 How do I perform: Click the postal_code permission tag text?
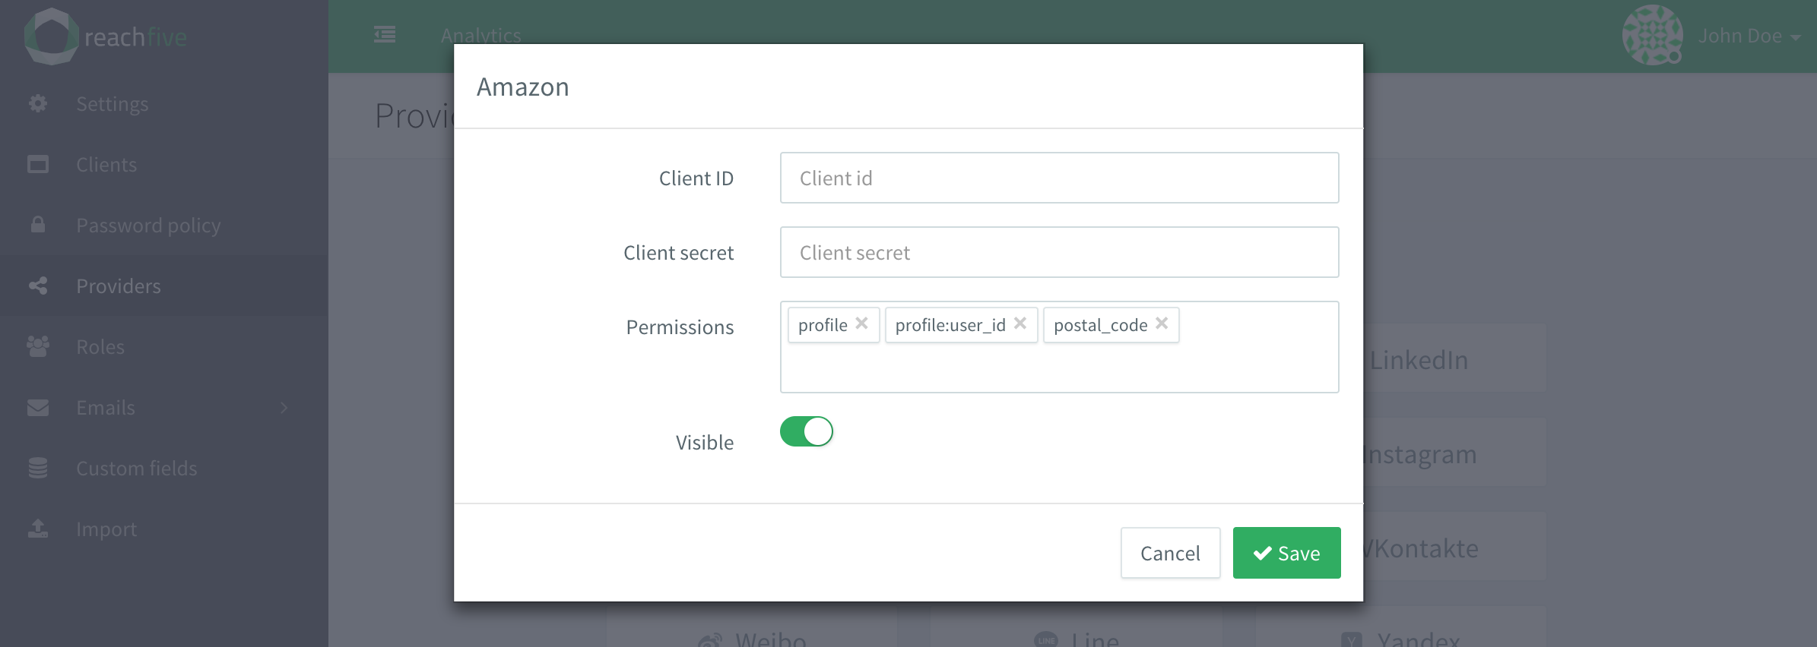pyautogui.click(x=1100, y=325)
